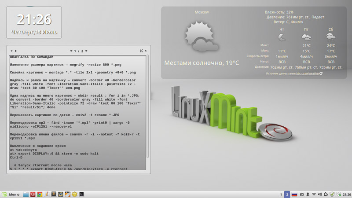Add a new note with plus icon
The height and width of the screenshot is (198, 352).
click(11, 51)
